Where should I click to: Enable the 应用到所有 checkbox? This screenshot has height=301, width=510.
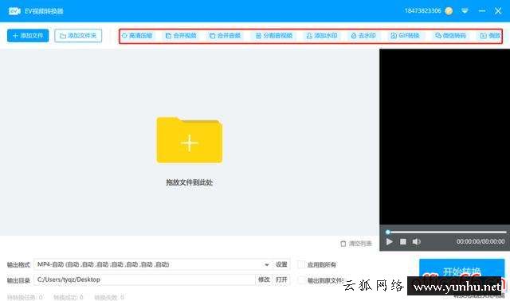click(301, 264)
